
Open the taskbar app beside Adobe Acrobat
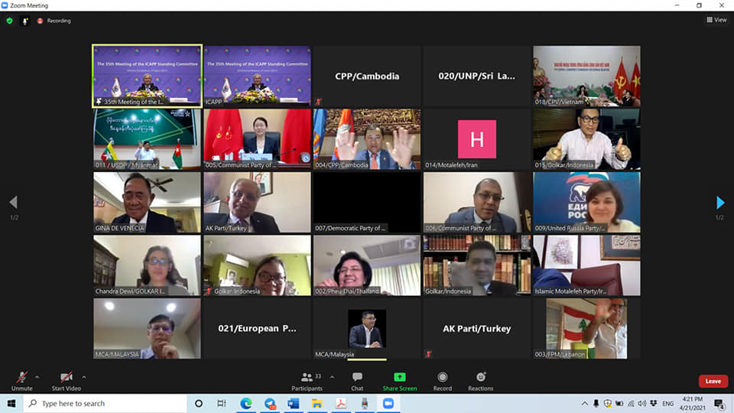(x=364, y=403)
